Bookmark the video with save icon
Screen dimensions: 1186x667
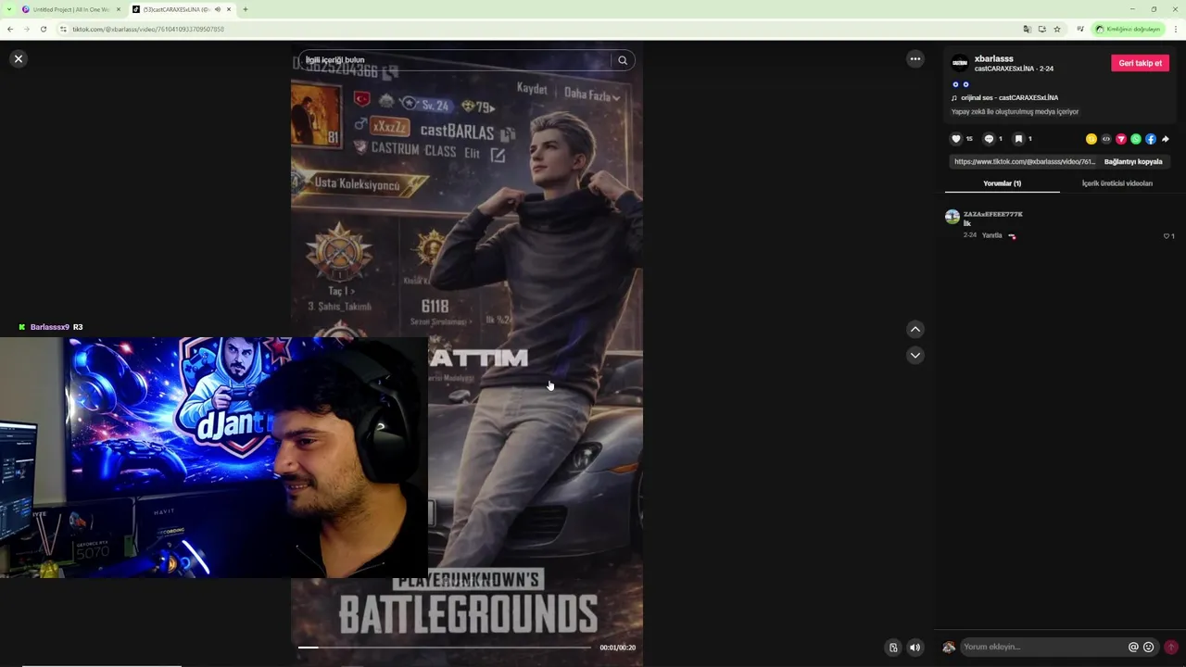(x=1018, y=139)
